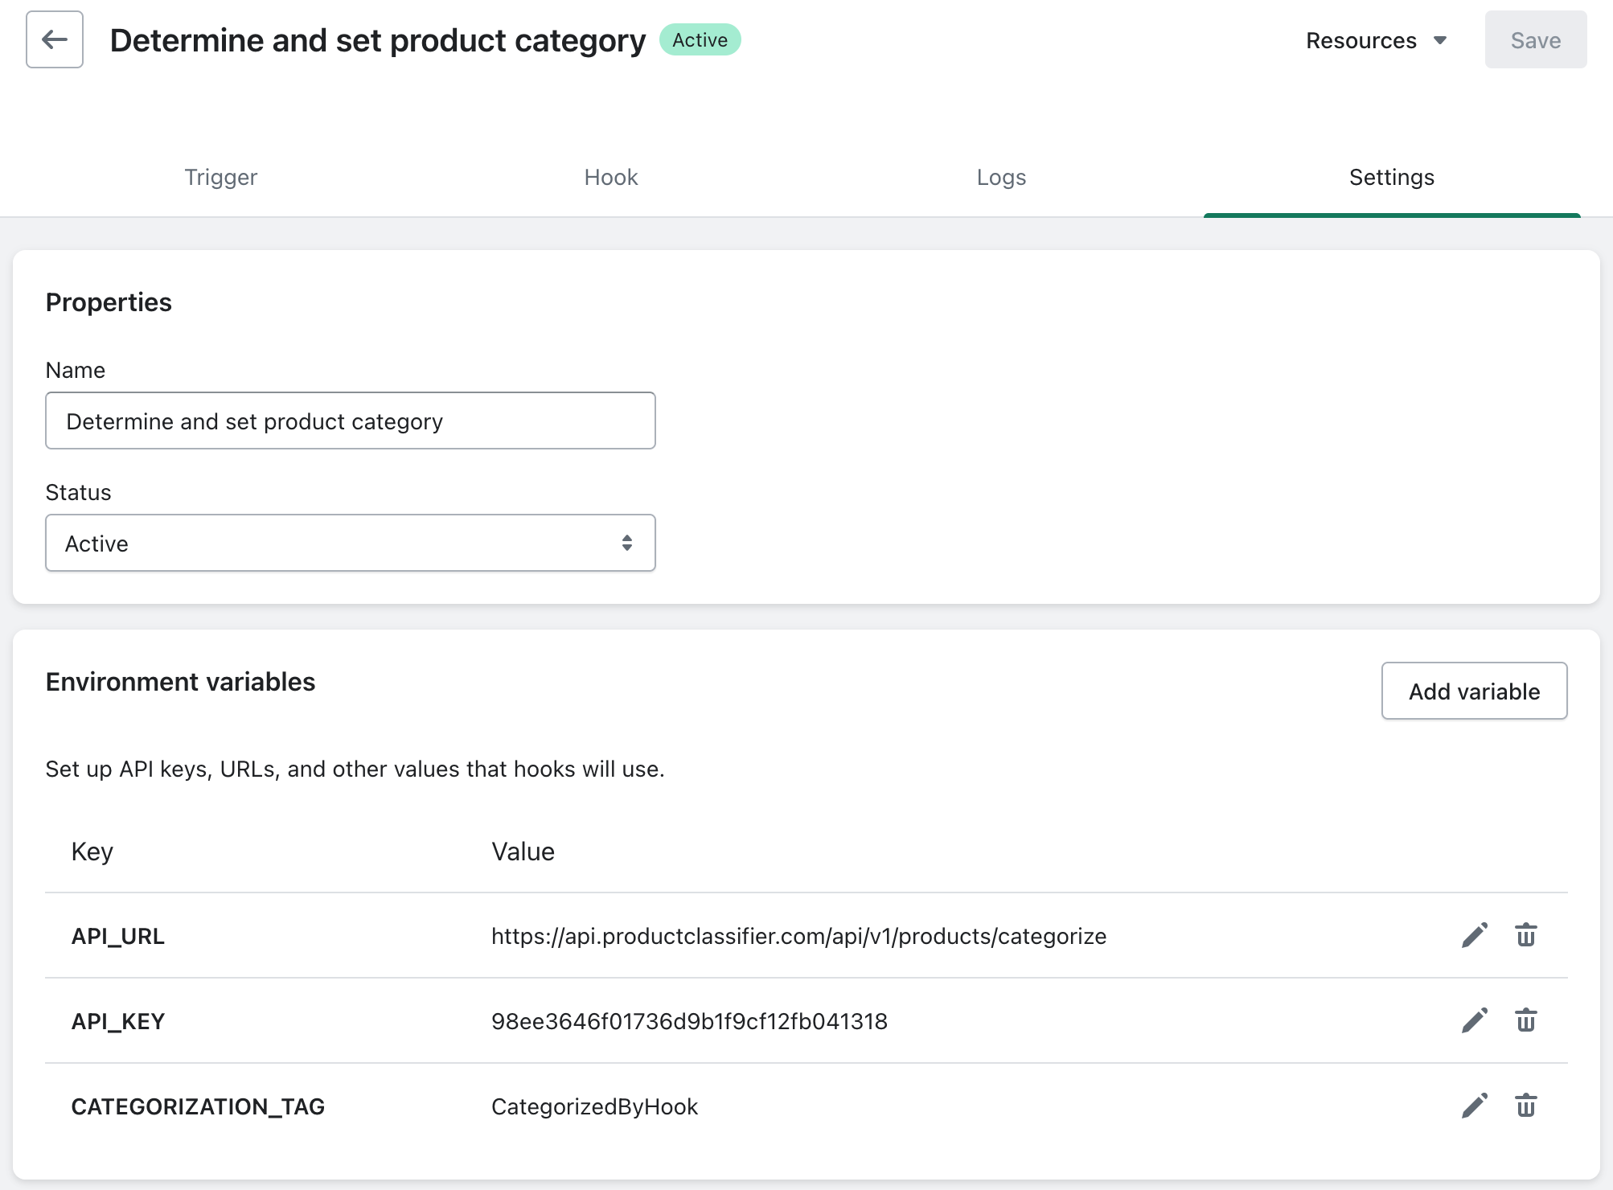
Task: Edit the CATEGORIZATION_TAG variable
Action: [x=1474, y=1106]
